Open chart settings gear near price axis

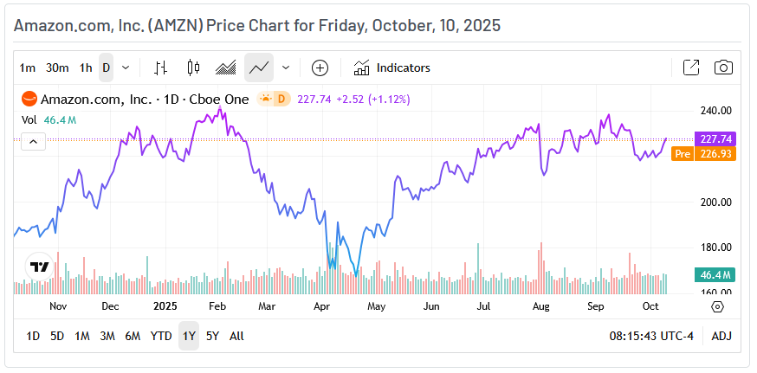coord(717,306)
